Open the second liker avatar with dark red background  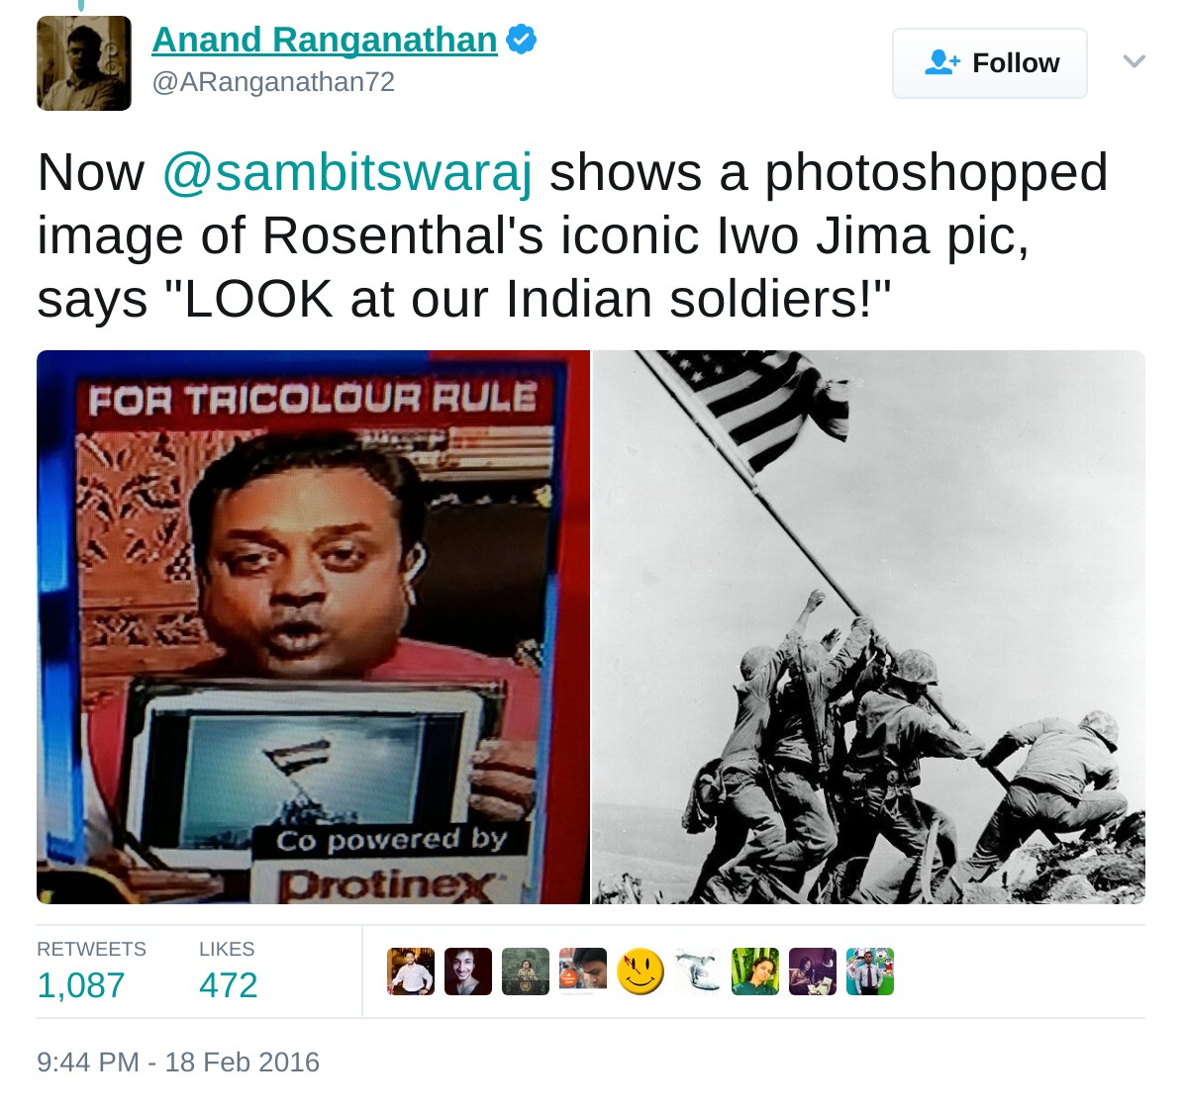468,972
